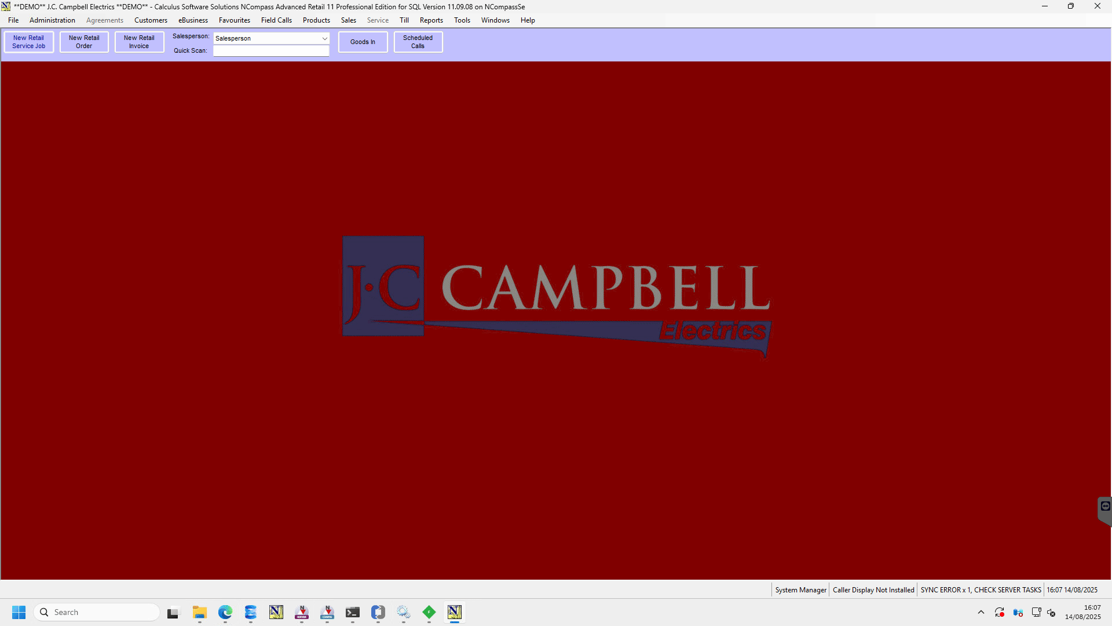The image size is (1112, 626).
Task: Open the blue database icon on the taskbar
Action: tap(251, 612)
